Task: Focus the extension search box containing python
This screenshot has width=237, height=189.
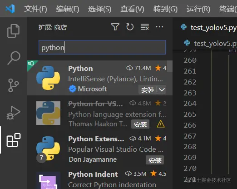Action: [102, 47]
